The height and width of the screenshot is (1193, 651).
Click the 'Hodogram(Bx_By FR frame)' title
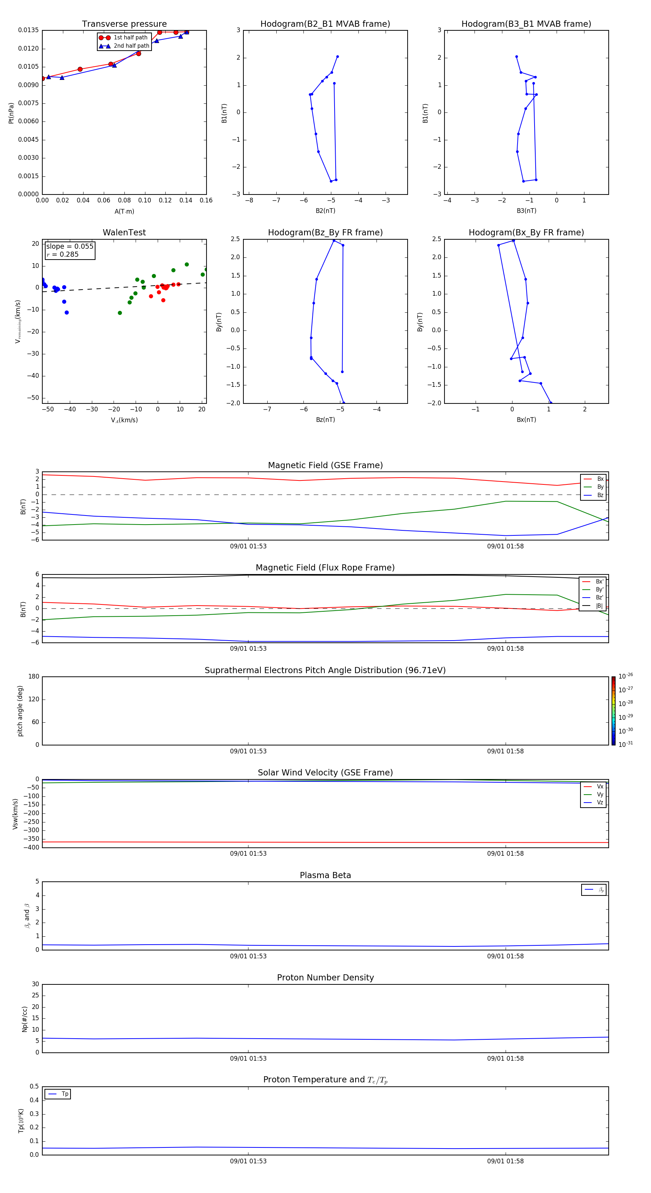pyautogui.click(x=526, y=232)
